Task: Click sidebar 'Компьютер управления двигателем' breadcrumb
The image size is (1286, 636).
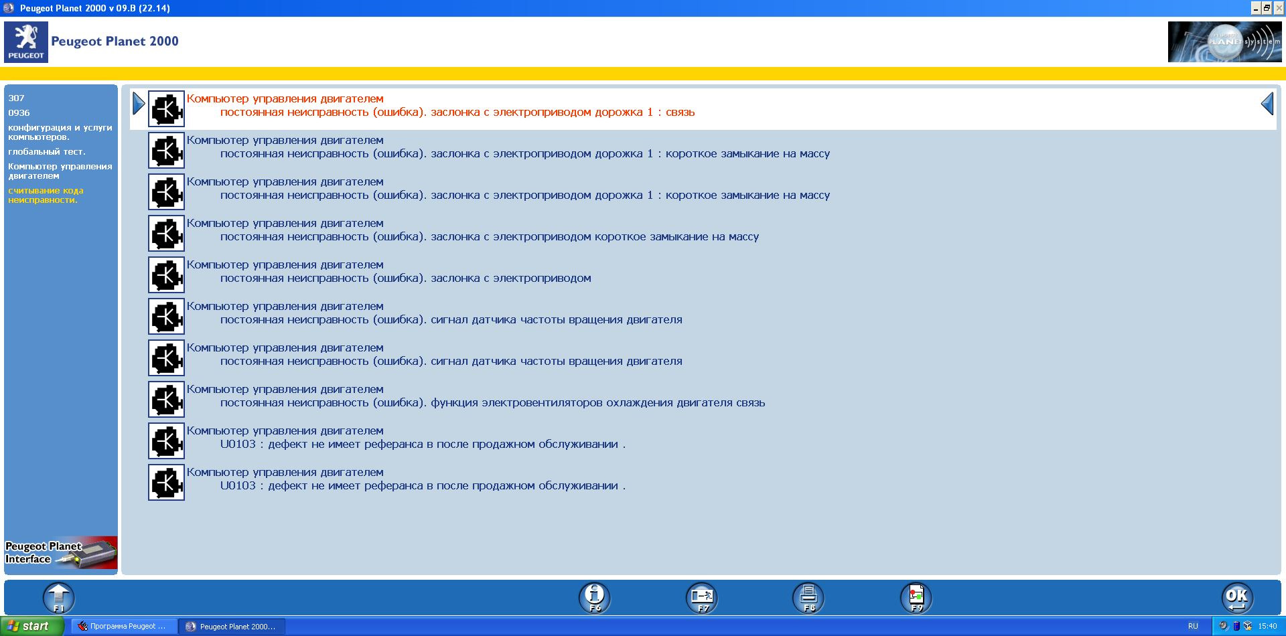Action: point(60,171)
